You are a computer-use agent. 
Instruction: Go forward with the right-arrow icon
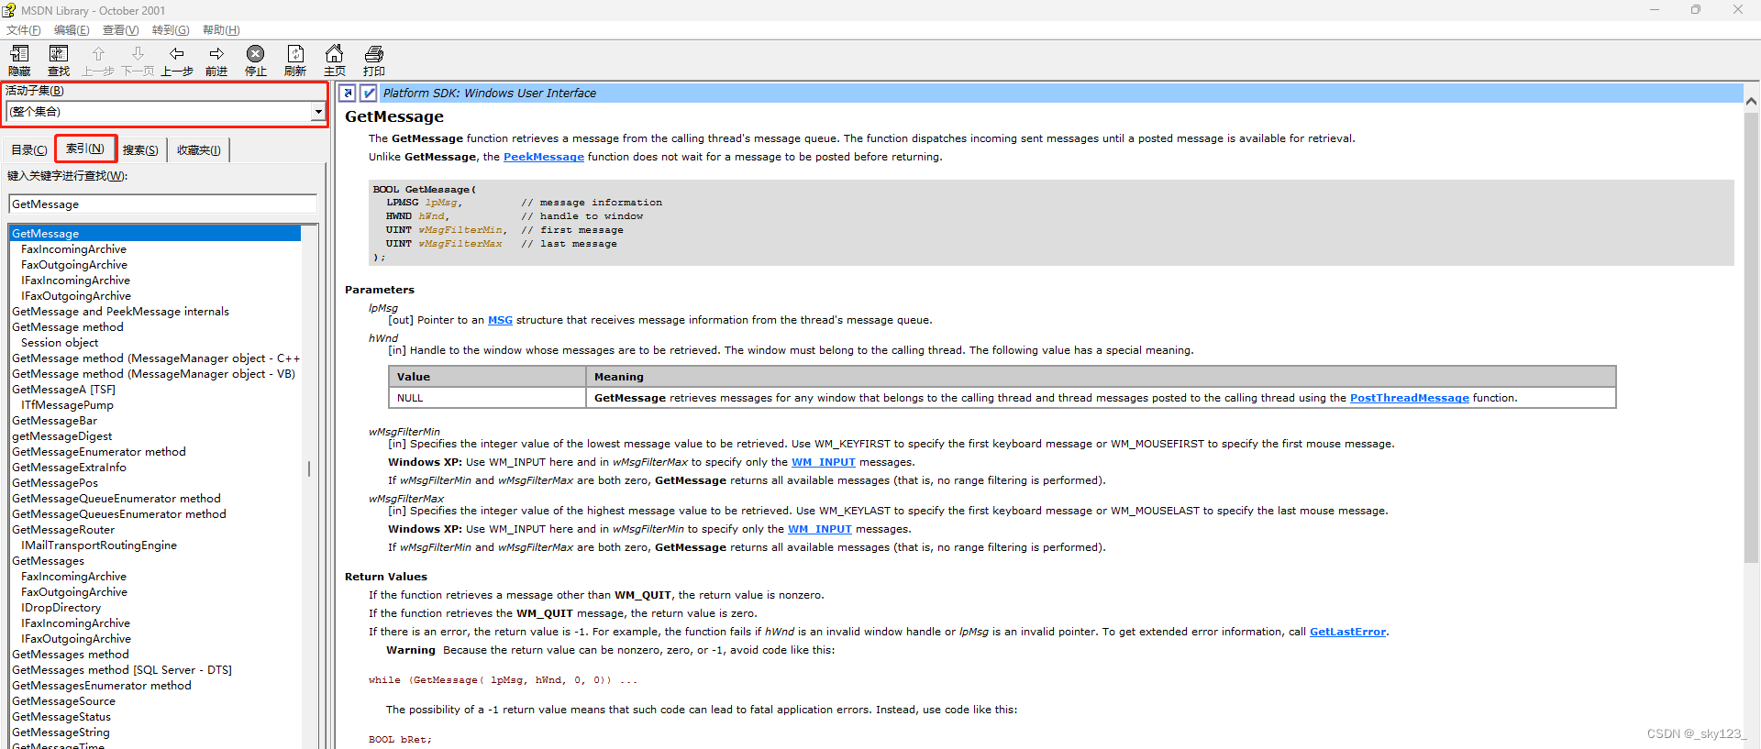(216, 61)
